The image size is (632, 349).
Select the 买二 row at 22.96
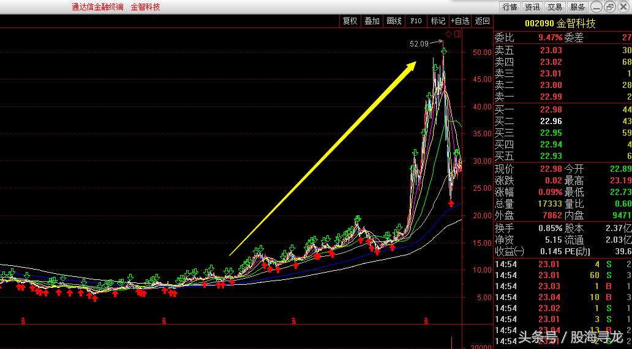[x=563, y=121]
